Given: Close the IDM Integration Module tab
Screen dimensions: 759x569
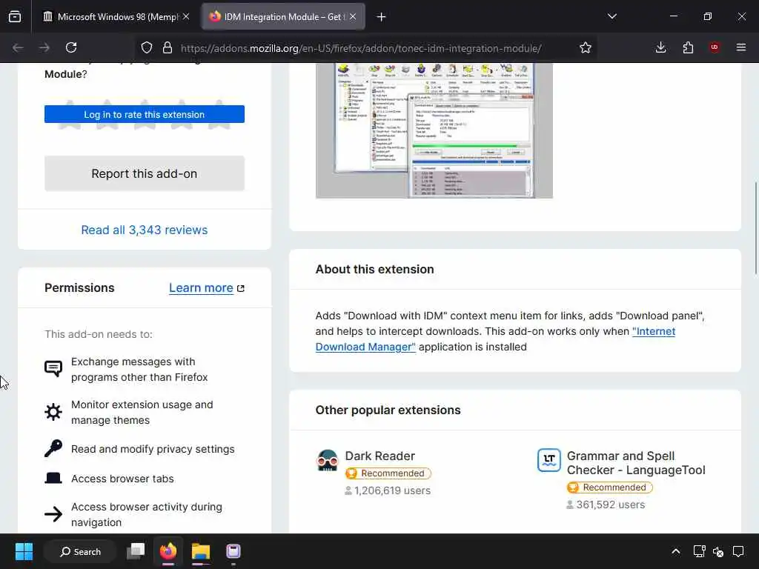Looking at the screenshot, I should pyautogui.click(x=353, y=16).
